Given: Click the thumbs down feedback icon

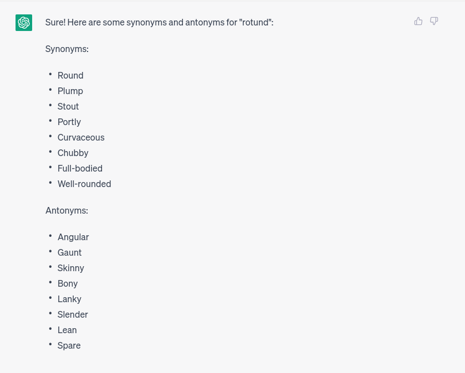Looking at the screenshot, I should [434, 22].
